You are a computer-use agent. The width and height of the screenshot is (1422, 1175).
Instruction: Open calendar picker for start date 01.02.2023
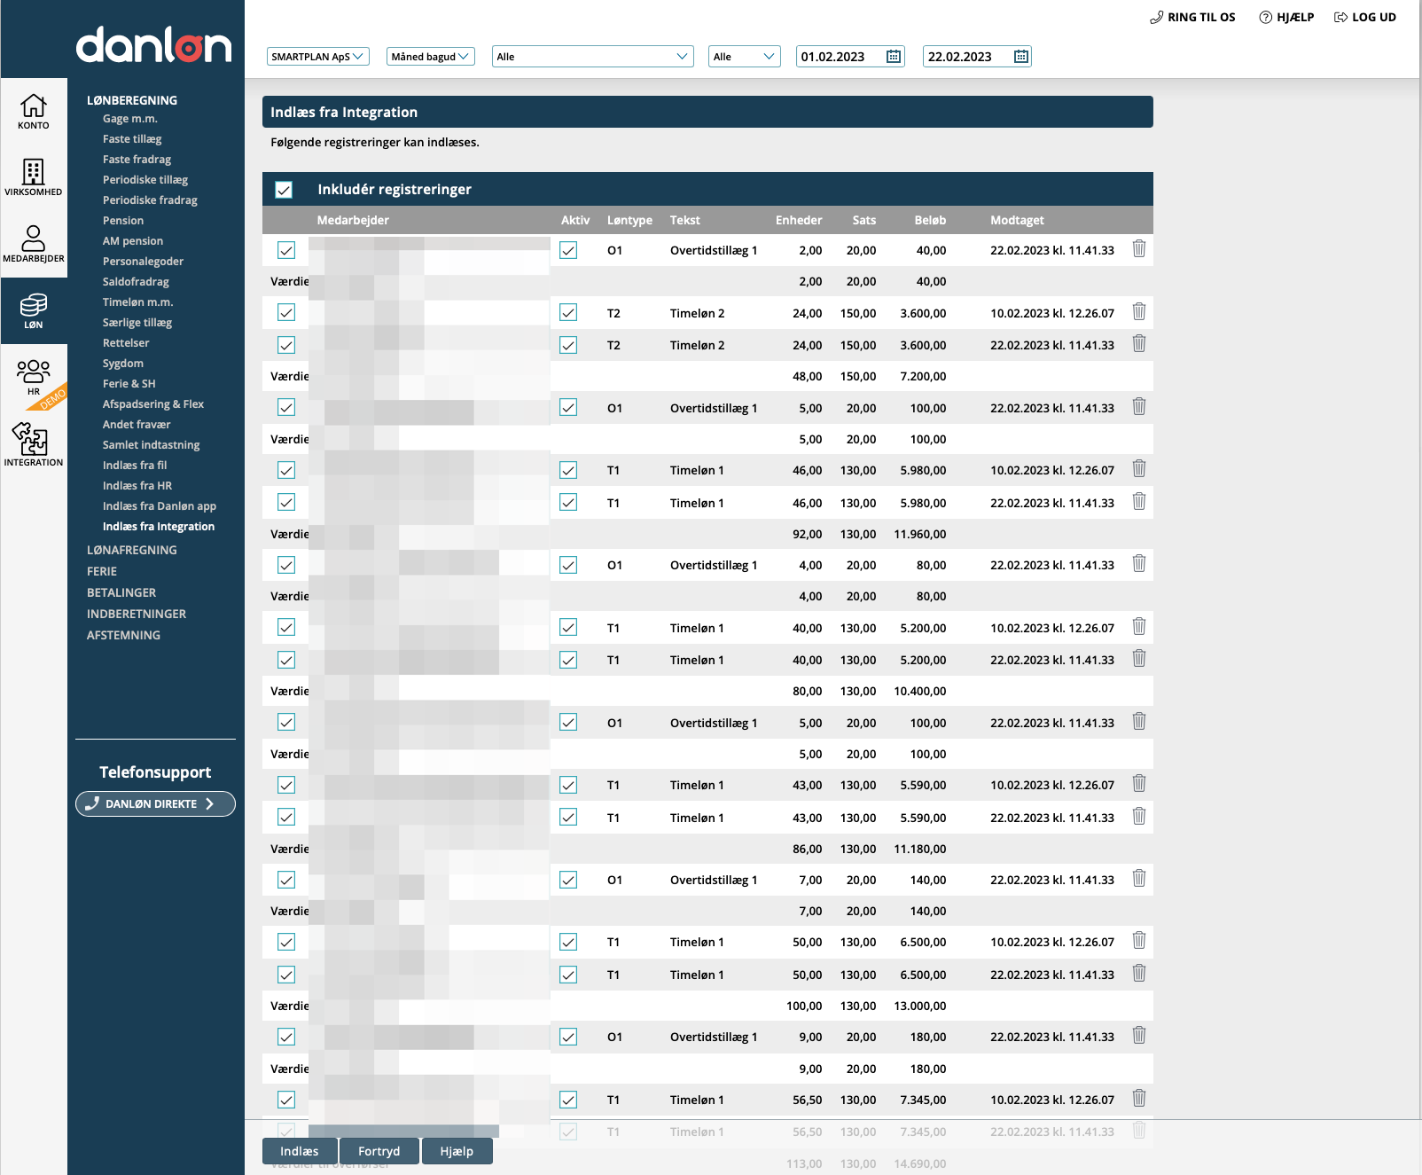click(894, 57)
